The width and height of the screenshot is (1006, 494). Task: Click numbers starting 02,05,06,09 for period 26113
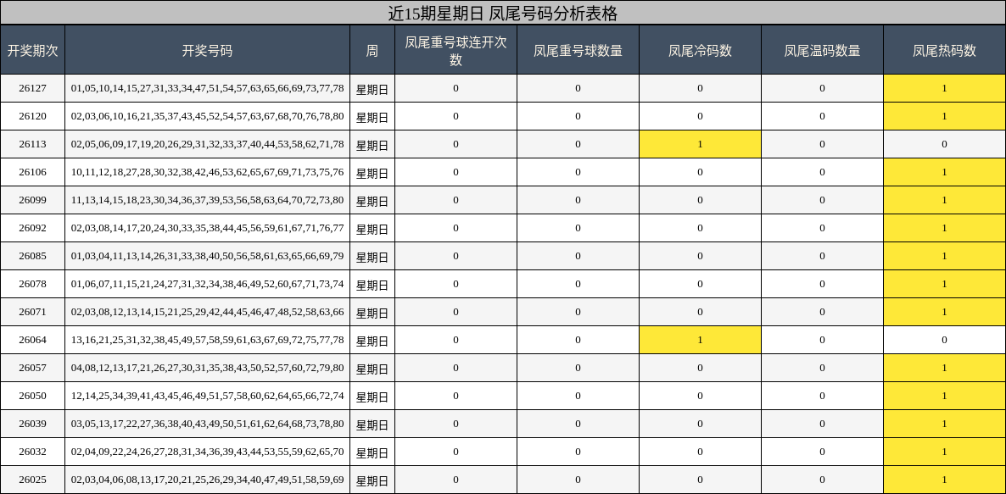click(x=207, y=144)
